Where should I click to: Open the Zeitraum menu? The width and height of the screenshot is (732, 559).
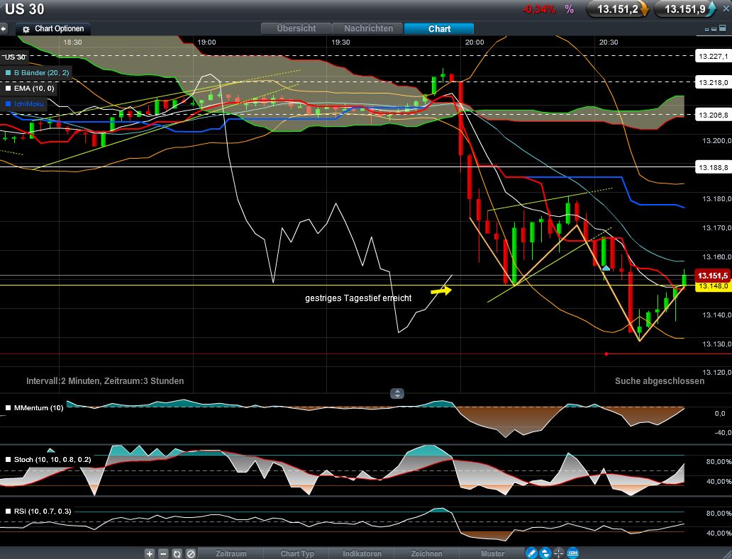pos(231,553)
